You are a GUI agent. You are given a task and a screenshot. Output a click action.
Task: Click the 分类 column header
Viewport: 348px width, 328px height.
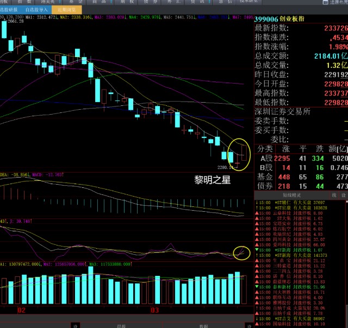click(x=265, y=148)
